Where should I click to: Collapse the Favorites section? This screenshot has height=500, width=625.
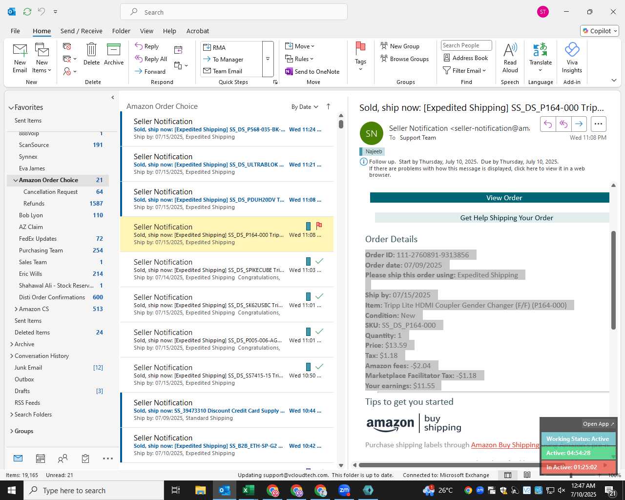tap(11, 108)
